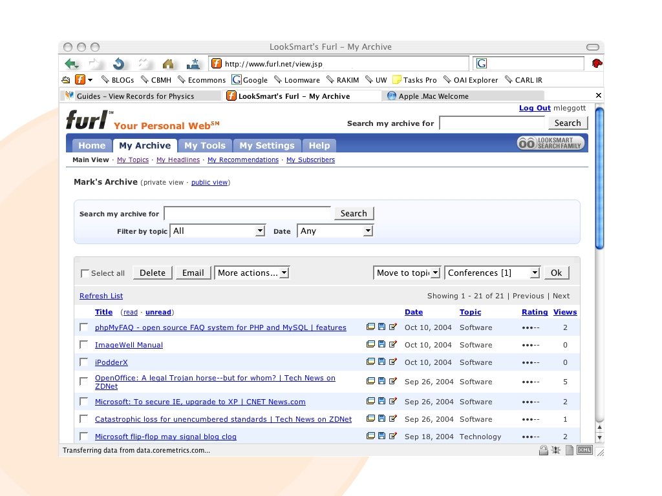Check the Catastrophic loss entry checkbox
Image resolution: width=662 pixels, height=496 pixels.
pyautogui.click(x=84, y=418)
